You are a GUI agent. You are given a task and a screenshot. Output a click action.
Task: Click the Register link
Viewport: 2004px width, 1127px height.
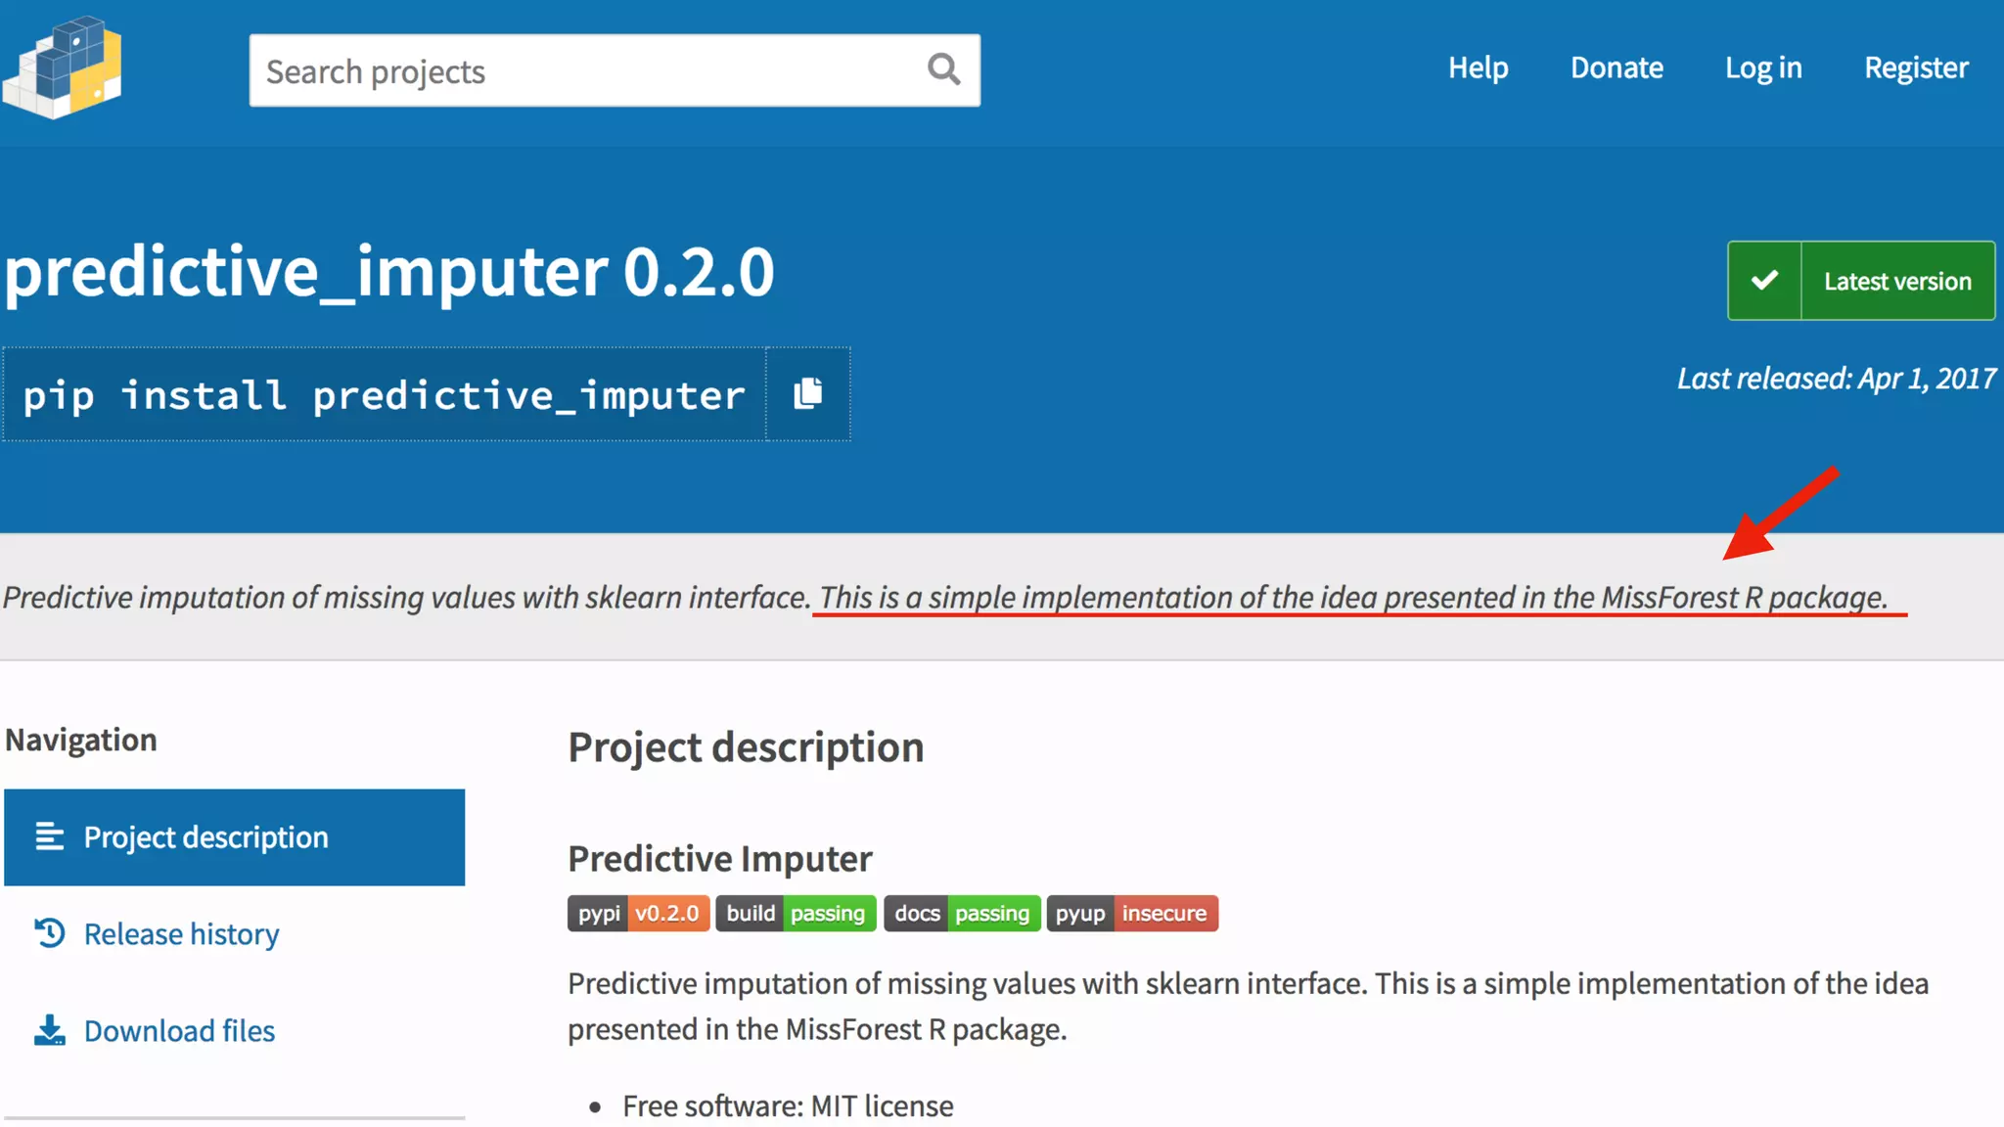click(x=1916, y=68)
